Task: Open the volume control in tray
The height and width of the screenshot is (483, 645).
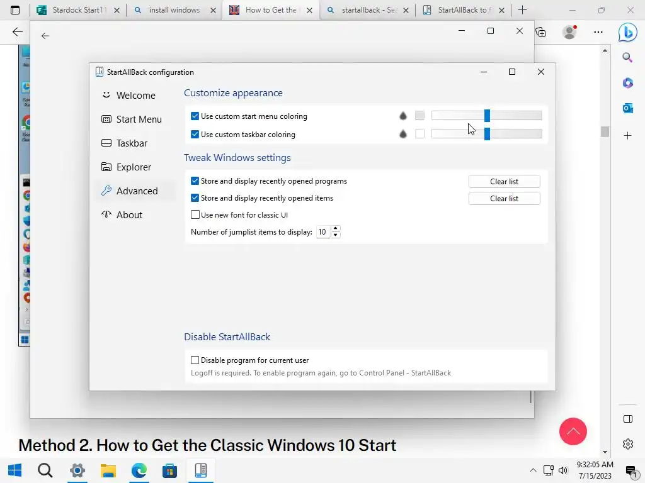Action: pyautogui.click(x=563, y=470)
